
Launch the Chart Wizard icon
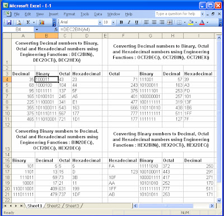pyautogui.click(x=41, y=22)
